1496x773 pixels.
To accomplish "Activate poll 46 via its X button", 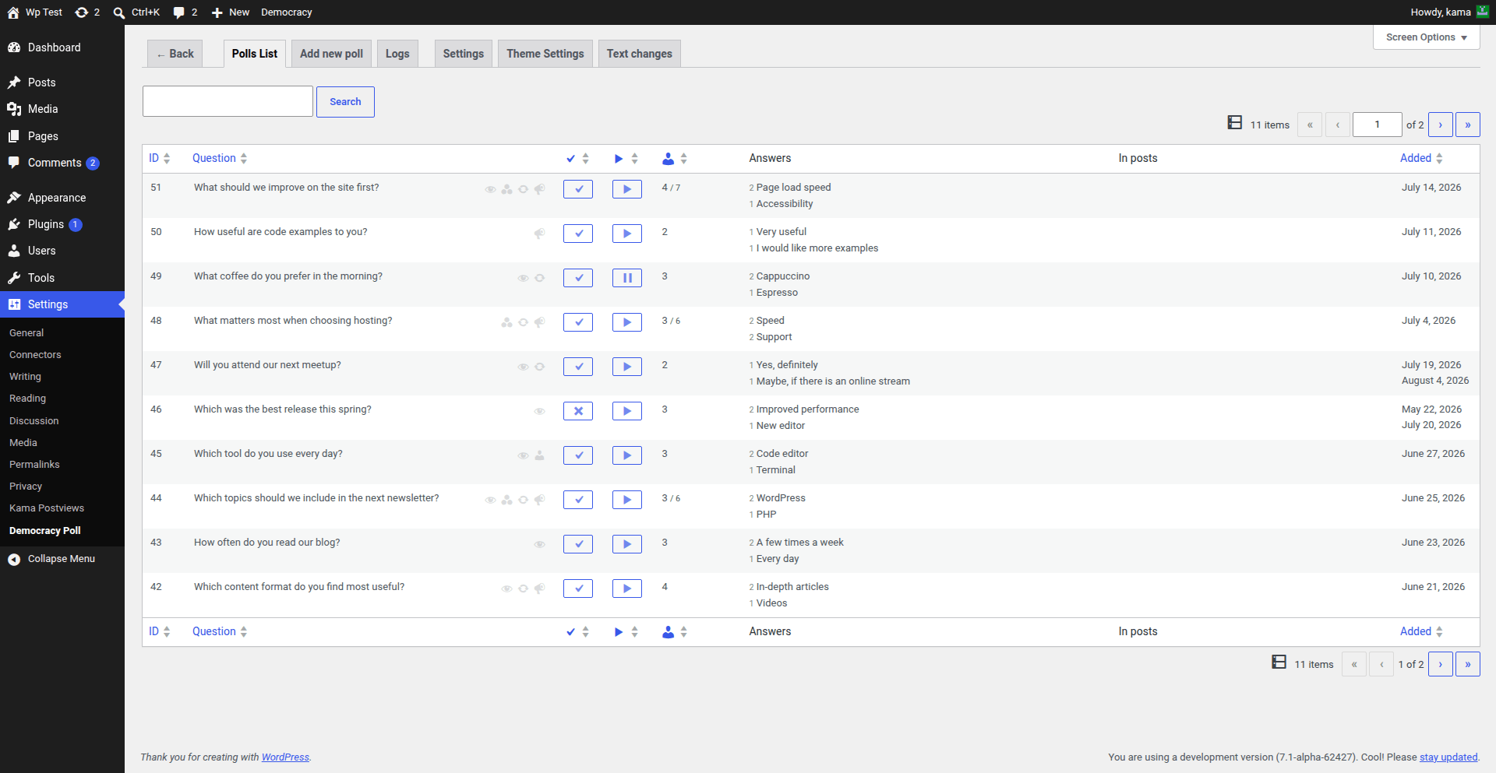I will (578, 411).
